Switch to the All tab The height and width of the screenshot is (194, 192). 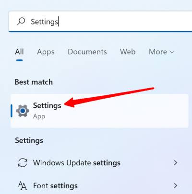(x=19, y=52)
